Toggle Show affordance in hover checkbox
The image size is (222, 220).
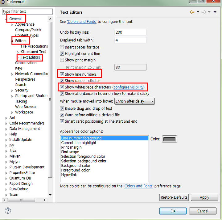click(62, 94)
